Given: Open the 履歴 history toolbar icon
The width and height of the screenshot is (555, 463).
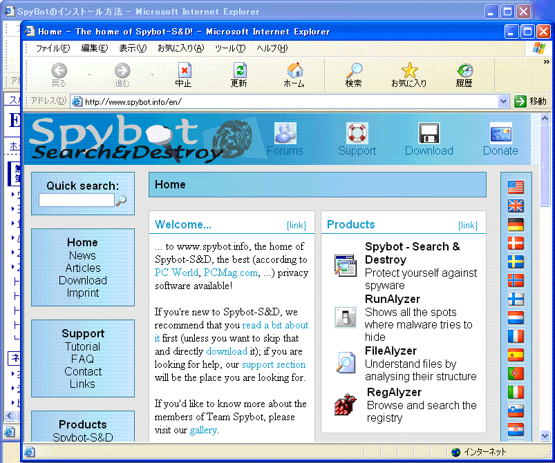Looking at the screenshot, I should click(464, 70).
